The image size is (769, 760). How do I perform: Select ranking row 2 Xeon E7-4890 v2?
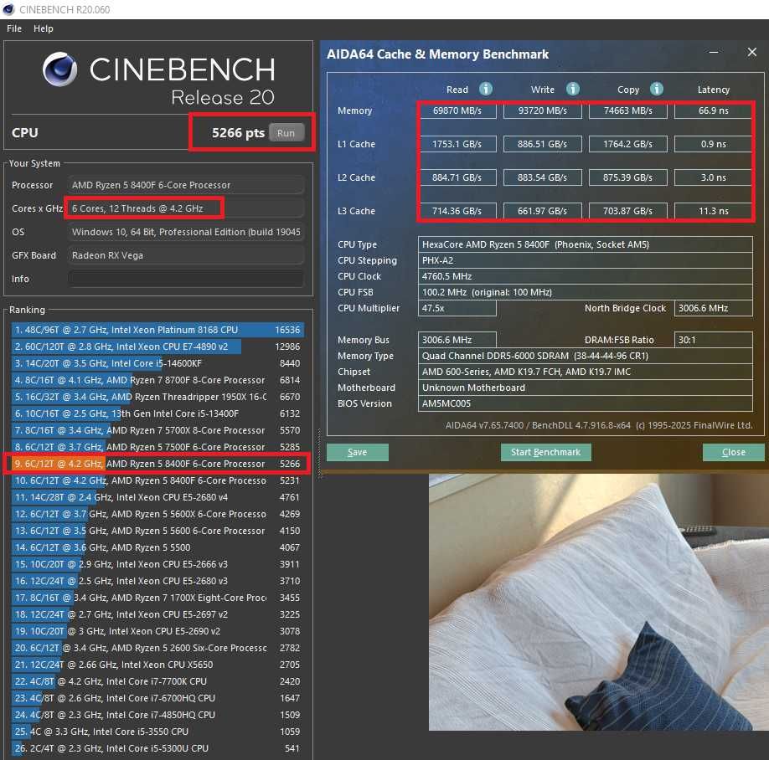point(157,347)
